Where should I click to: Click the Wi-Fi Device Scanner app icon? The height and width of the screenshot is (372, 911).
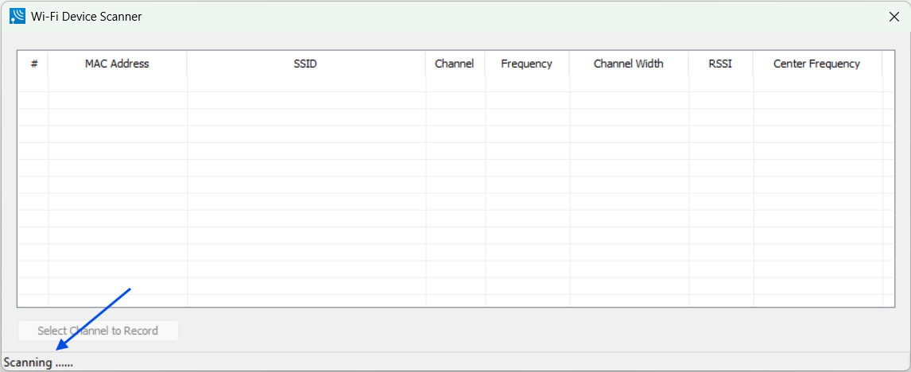pyautogui.click(x=17, y=16)
